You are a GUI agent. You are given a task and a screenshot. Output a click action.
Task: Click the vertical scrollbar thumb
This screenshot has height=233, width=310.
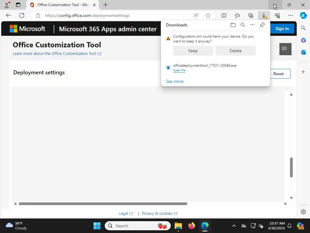[x=291, y=167]
